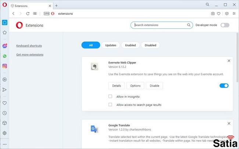Open Pinboards heart icon in sidebar
This screenshot has height=149, width=239.
point(4,103)
